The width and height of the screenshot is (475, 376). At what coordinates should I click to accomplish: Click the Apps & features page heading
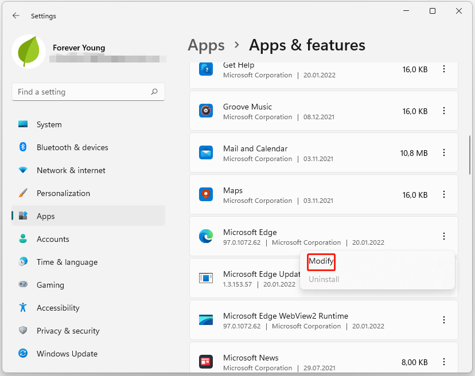pos(307,45)
